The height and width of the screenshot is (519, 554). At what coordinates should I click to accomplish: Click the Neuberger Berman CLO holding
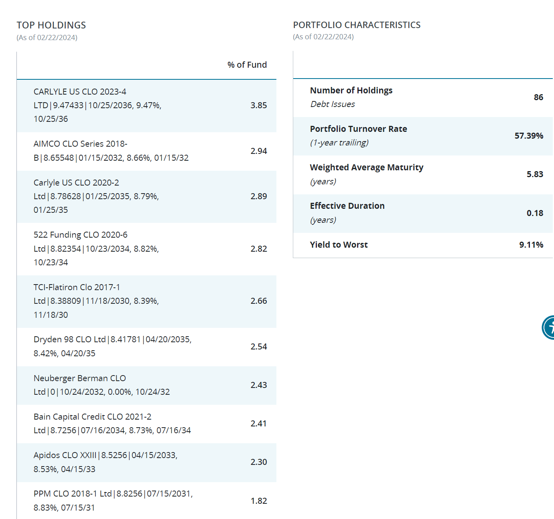146,386
